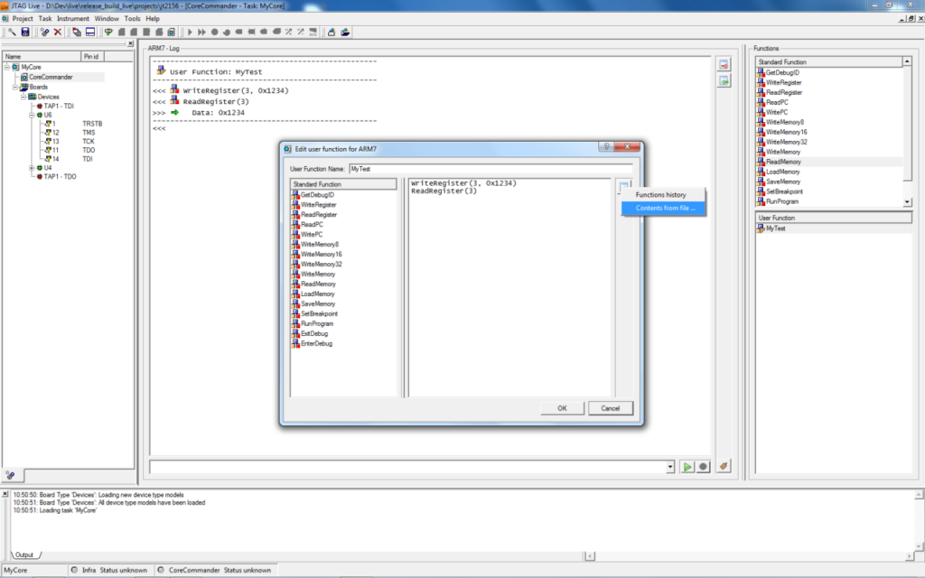Click the Name column header in the project tree
This screenshot has width=925, height=578.
(42, 56)
